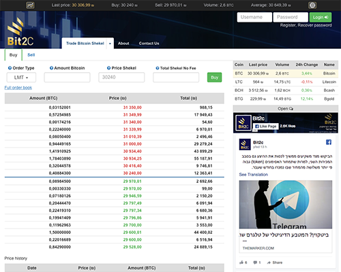
Task: Expand the Trade Bitcoin Shekel dropdown arrow
Action: tap(110, 44)
